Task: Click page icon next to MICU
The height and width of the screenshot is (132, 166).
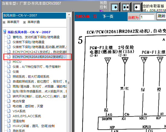Action: coord(9,62)
